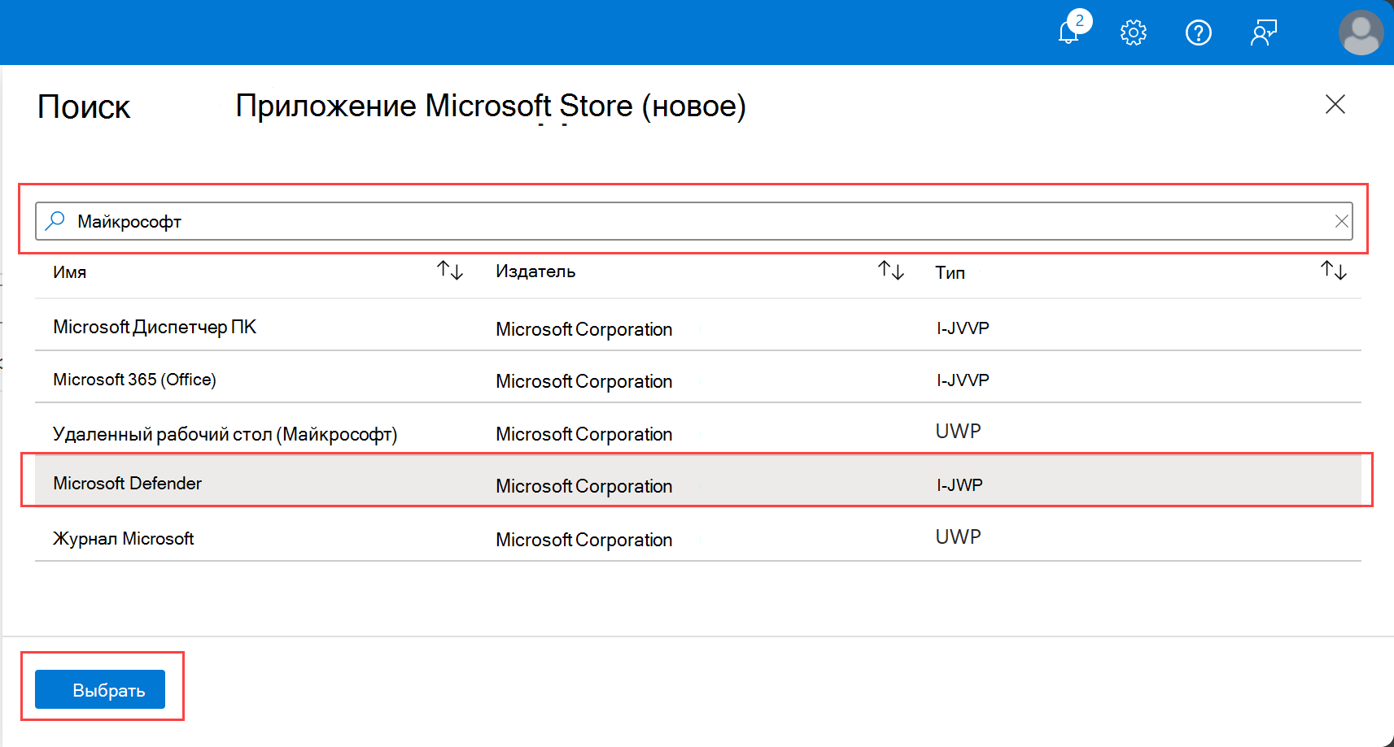Screen dimensions: 1394x747
Task: Open the feedback person icon
Action: (1264, 33)
